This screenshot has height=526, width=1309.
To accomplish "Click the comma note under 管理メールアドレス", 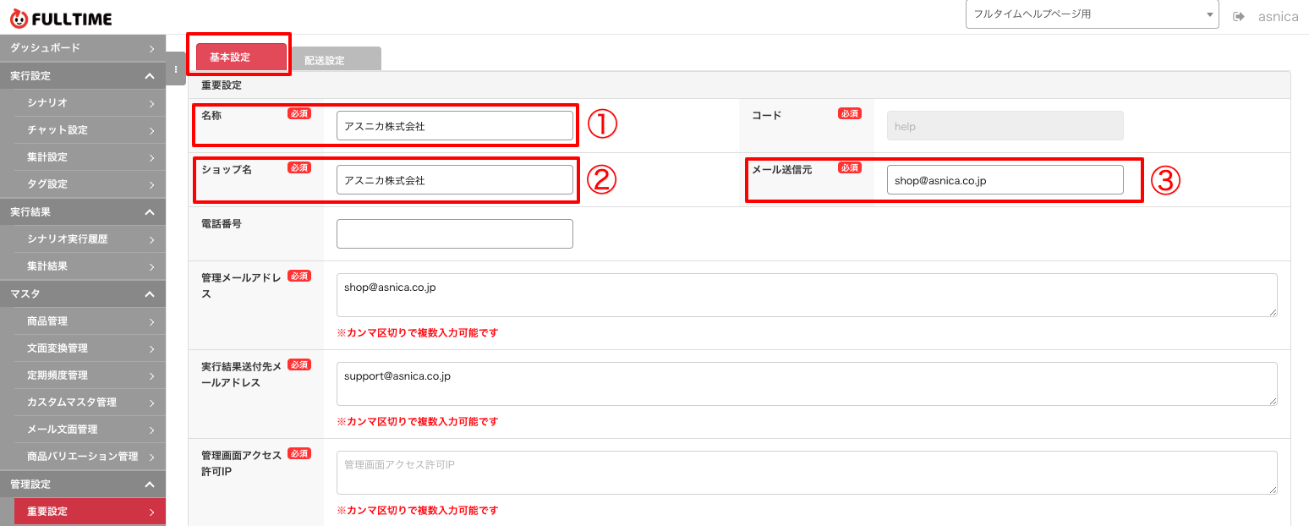I will [418, 333].
